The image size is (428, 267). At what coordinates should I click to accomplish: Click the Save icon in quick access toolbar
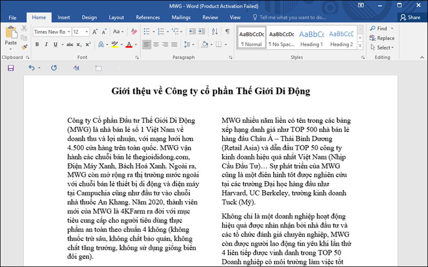(11, 68)
